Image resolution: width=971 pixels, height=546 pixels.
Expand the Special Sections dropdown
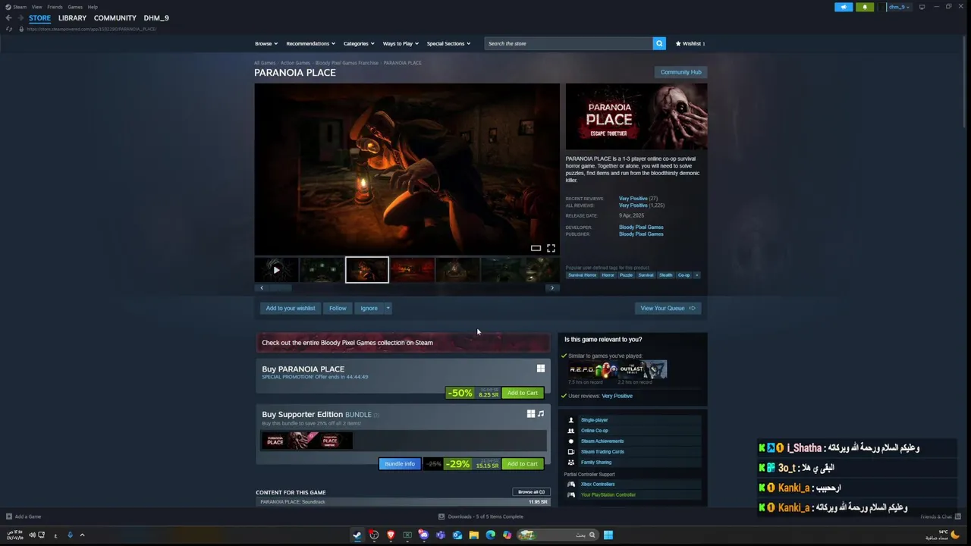(x=448, y=43)
